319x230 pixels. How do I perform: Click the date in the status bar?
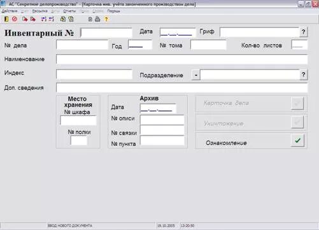point(166,226)
